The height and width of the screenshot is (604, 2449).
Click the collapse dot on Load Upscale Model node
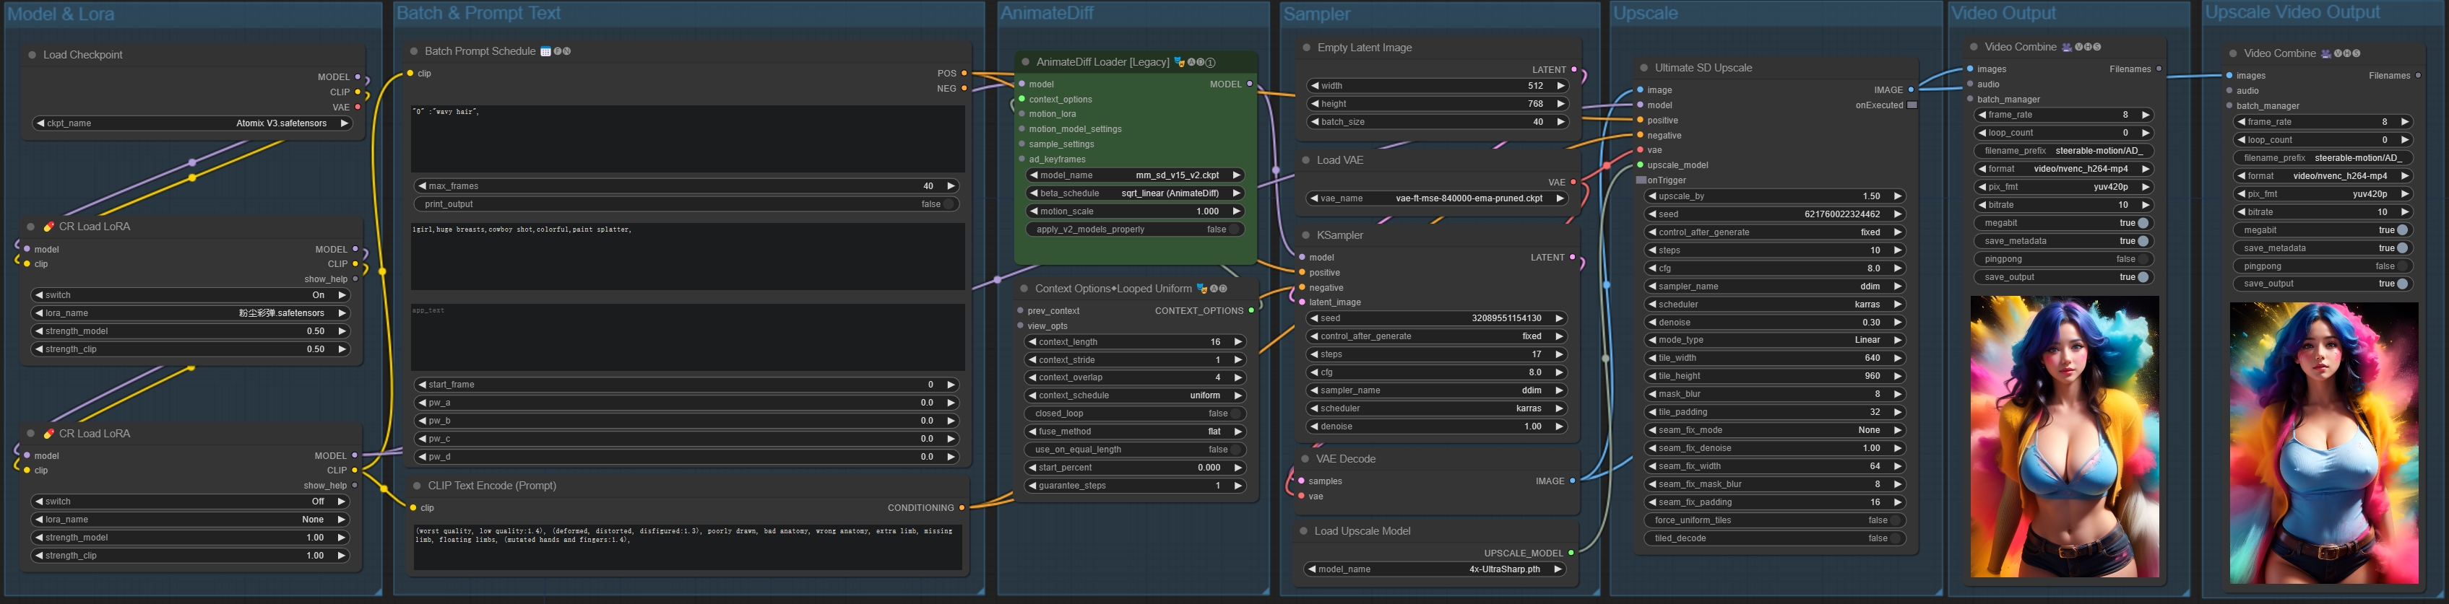tap(1303, 532)
